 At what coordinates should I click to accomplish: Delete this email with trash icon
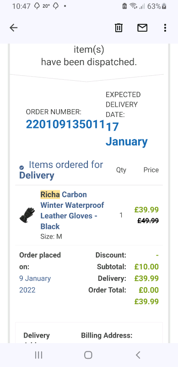coord(119,28)
